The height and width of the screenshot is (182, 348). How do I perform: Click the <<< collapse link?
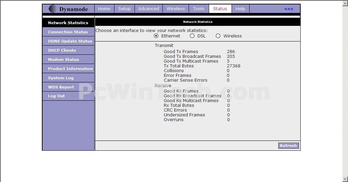click(x=289, y=9)
